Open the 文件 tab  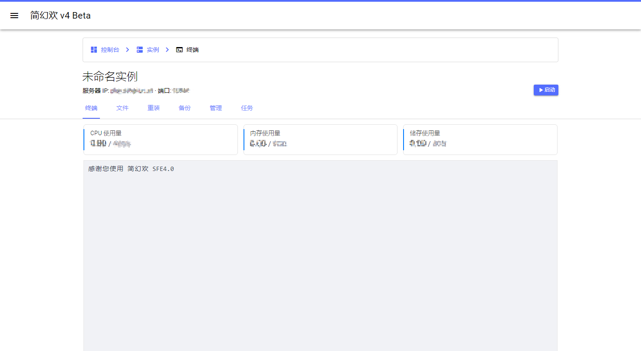122,108
